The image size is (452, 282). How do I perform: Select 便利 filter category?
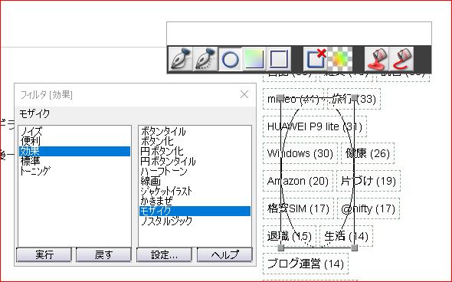pyautogui.click(x=74, y=141)
